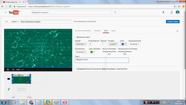Open the red recorder app on taskbar
The image size is (186, 105).
tap(65, 102)
